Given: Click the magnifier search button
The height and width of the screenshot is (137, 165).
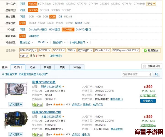Looking at the screenshot, I should pyautogui.click(x=156, y=74).
